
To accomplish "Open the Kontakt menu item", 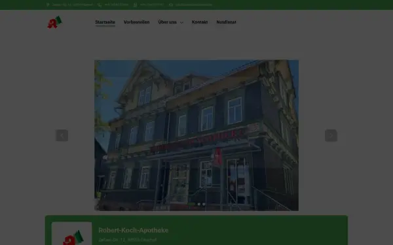I will (x=200, y=22).
